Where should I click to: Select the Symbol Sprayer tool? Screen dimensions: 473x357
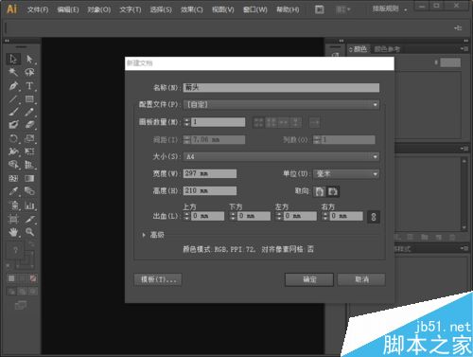coord(13,205)
